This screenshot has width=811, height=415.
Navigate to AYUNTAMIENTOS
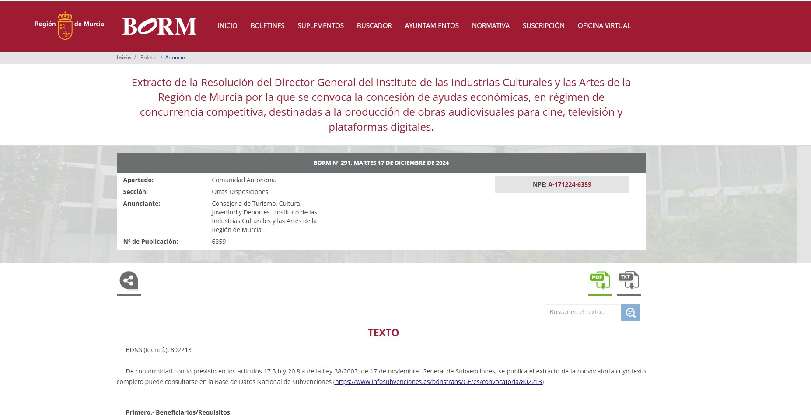432,26
